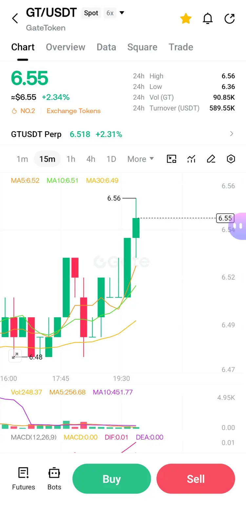Tap the 24h Turnover value 589.55K
This screenshot has height=532, width=246.
point(222,108)
